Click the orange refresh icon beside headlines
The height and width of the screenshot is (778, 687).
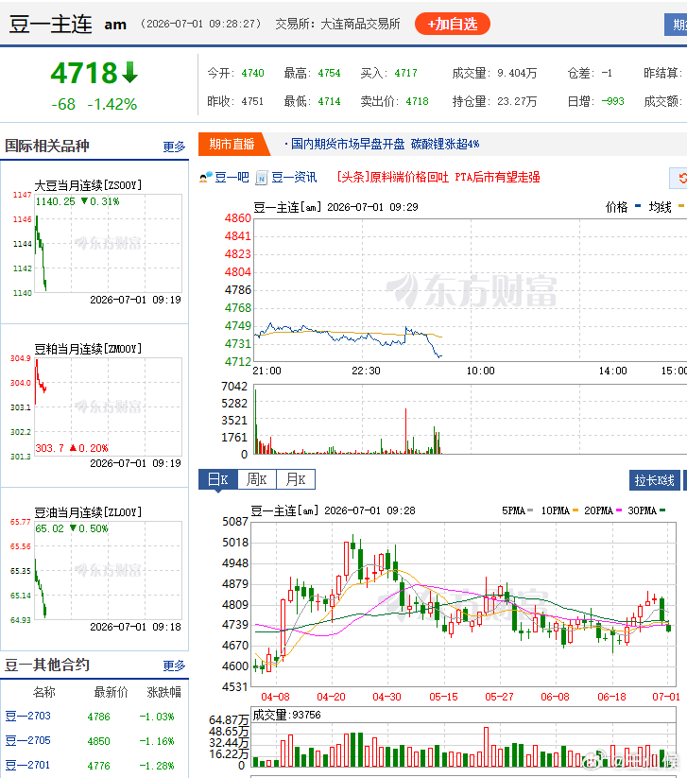[682, 178]
